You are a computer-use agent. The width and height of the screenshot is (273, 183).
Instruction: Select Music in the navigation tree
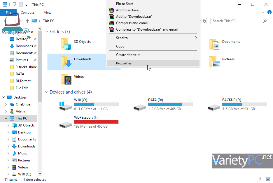(22, 153)
